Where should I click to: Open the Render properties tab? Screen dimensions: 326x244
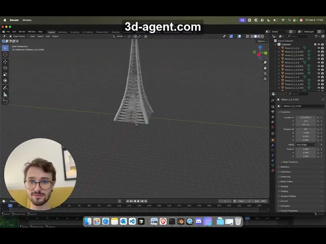pos(273,107)
